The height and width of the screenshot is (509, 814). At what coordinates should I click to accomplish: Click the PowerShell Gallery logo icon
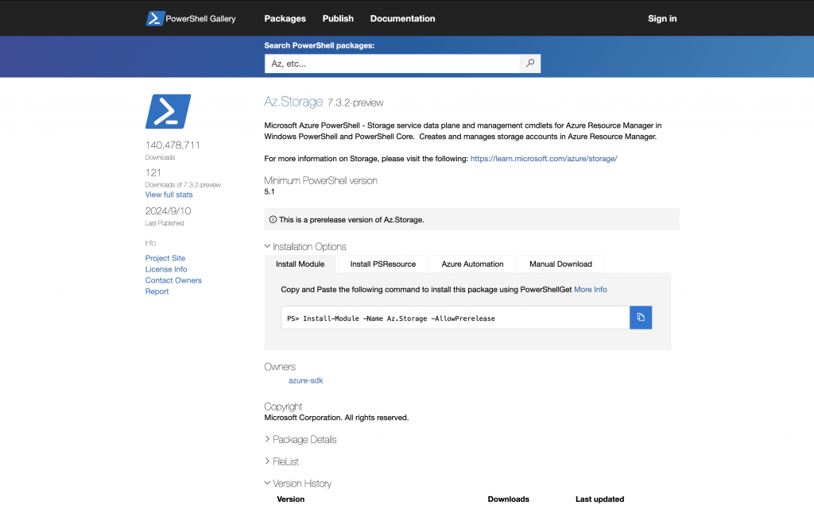click(x=155, y=18)
